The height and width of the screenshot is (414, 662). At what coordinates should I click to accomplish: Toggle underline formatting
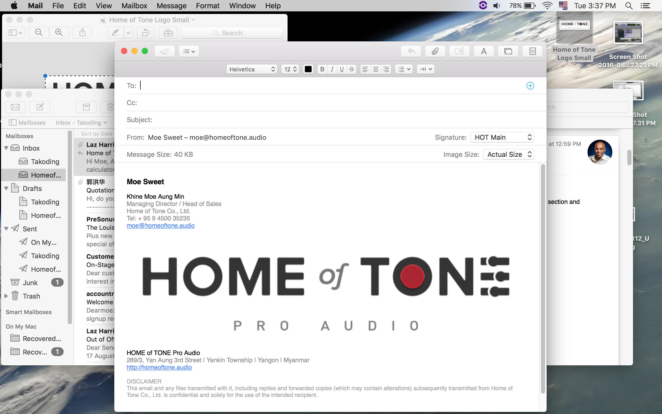tap(341, 69)
